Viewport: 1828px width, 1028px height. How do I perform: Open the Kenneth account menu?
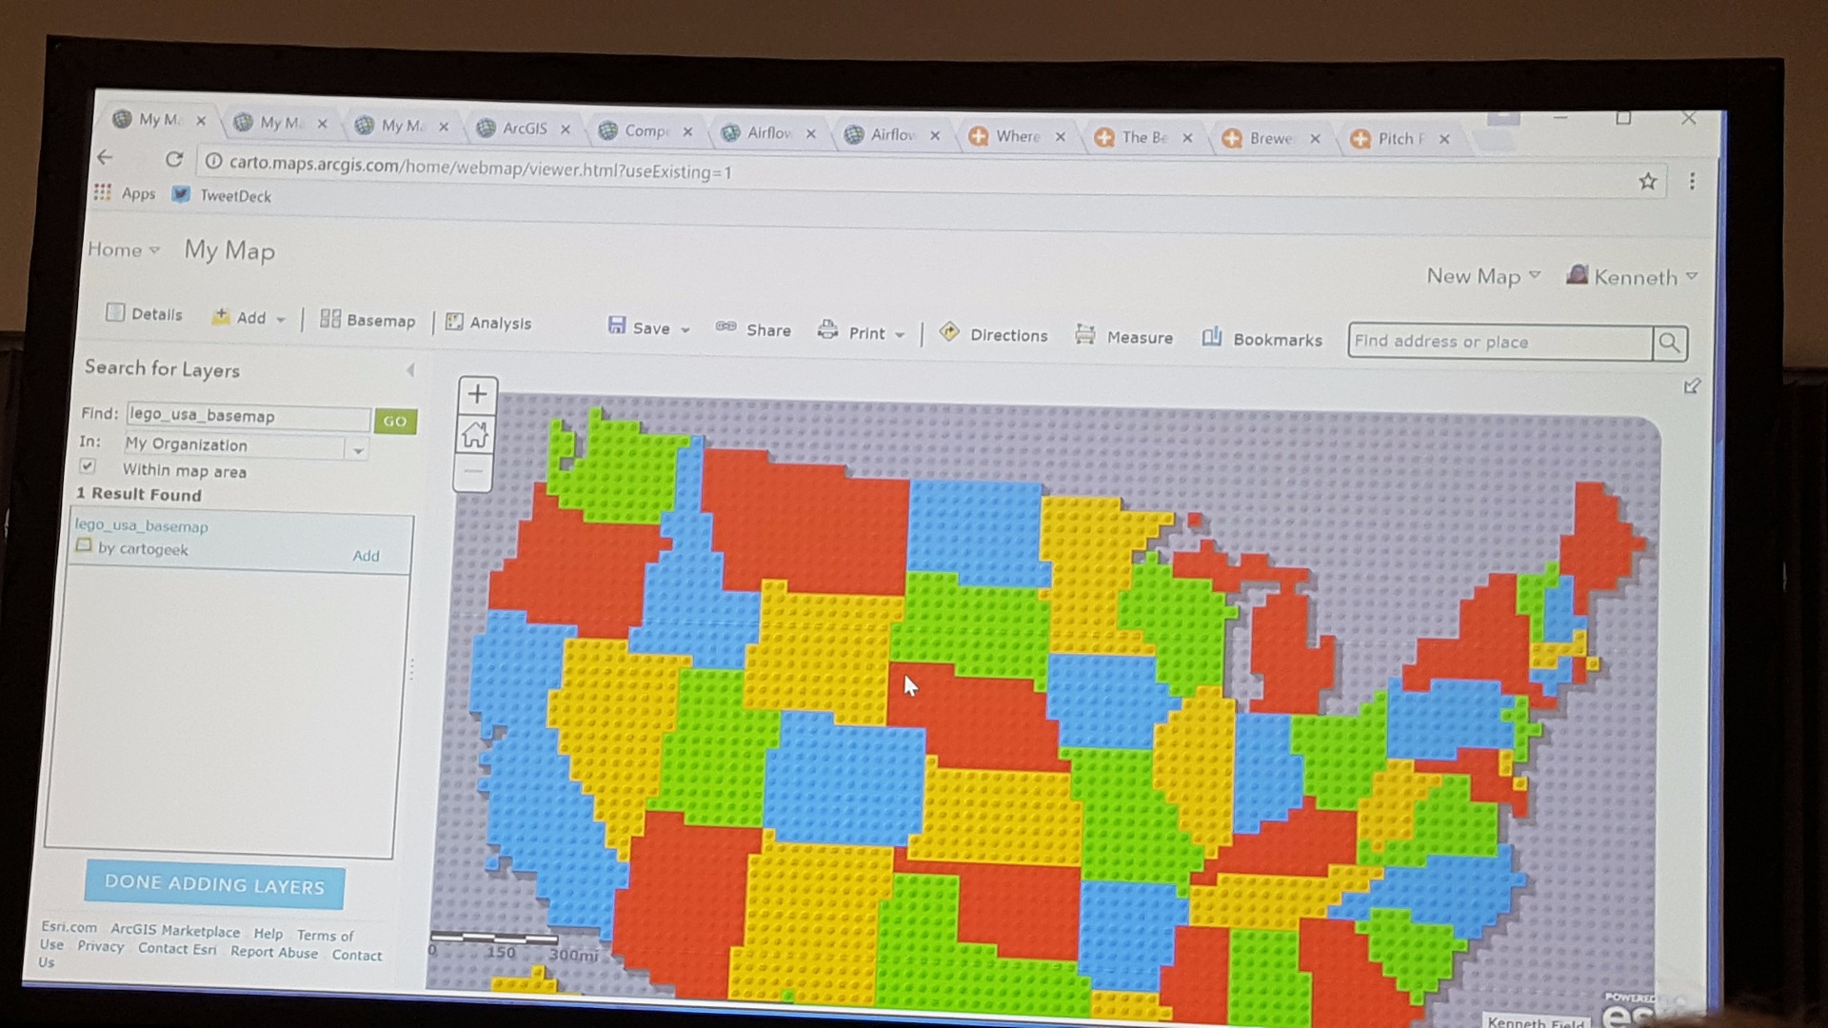point(1632,277)
